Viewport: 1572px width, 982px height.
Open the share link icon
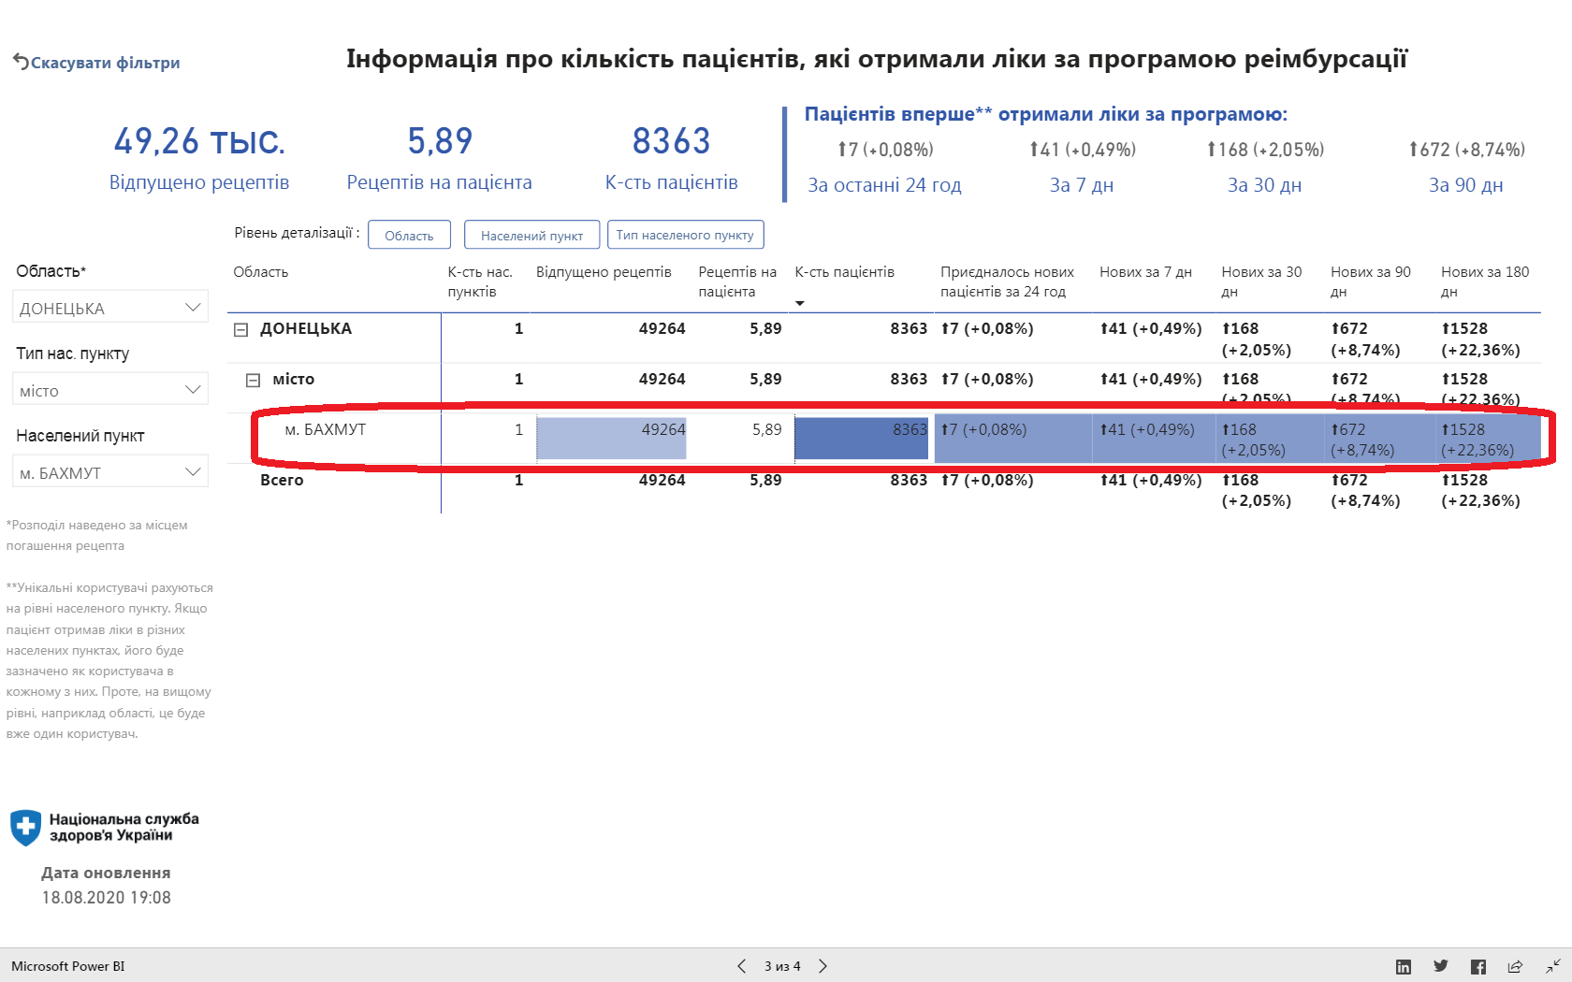(x=1515, y=966)
